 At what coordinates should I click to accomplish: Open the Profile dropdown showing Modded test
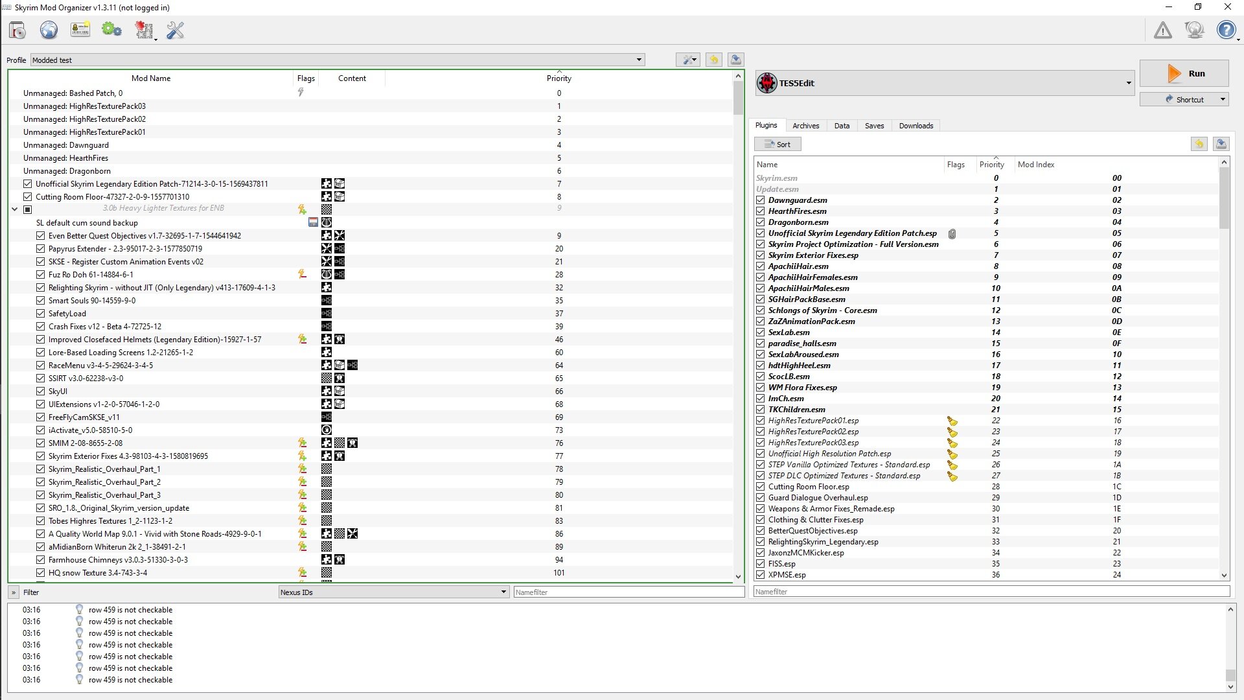coord(337,60)
